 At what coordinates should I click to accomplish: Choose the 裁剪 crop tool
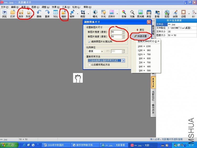pos(83,14)
